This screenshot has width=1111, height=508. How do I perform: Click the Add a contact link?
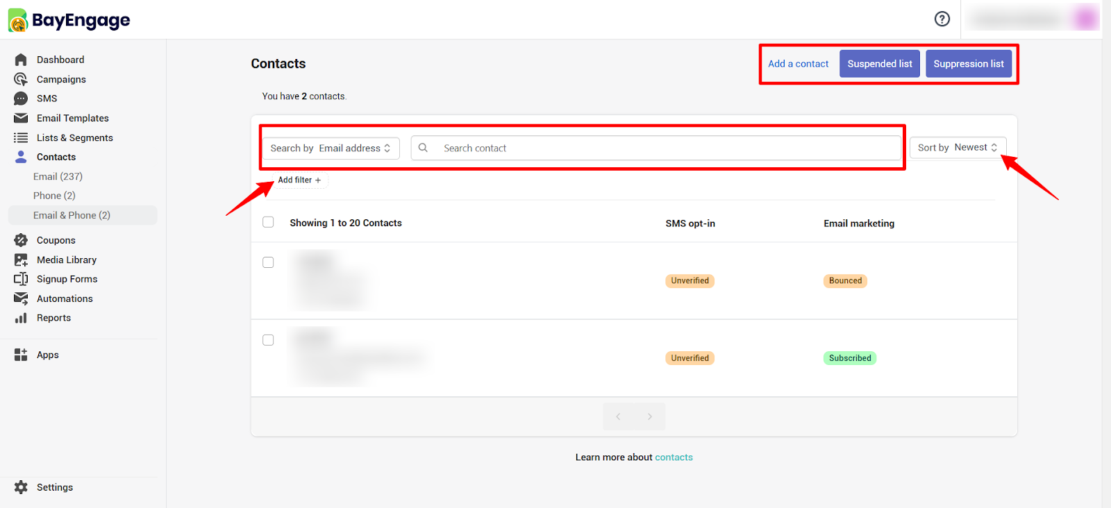[x=798, y=64]
